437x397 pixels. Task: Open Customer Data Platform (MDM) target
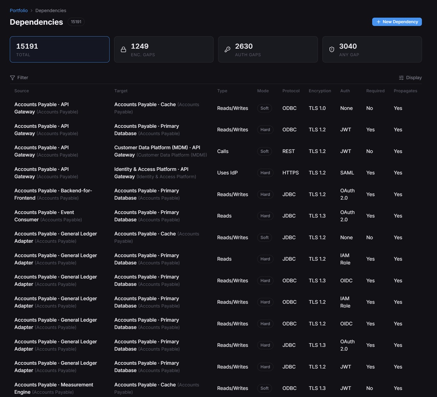161,151
